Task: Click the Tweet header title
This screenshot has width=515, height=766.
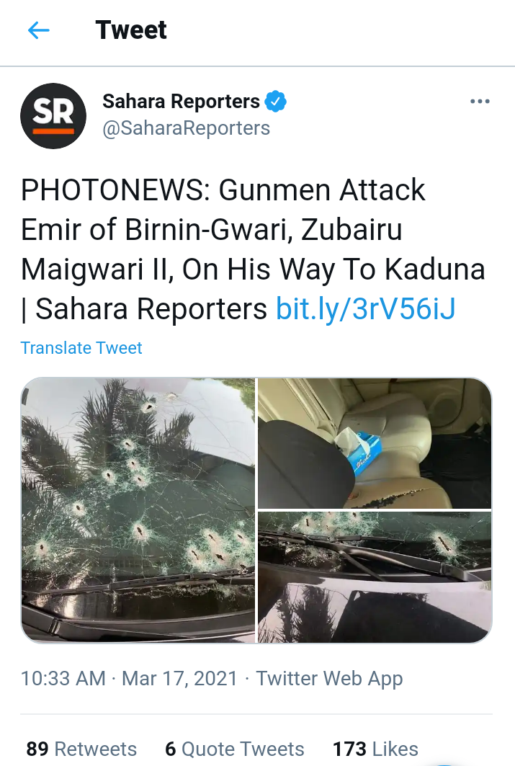Action: (131, 30)
